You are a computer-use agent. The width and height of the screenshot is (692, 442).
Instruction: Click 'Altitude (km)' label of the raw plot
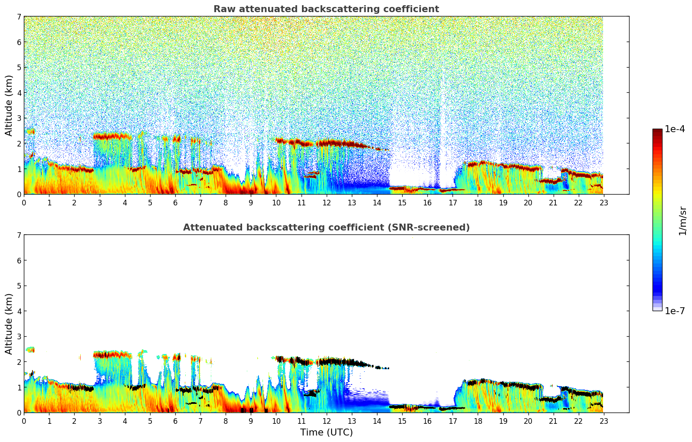pyautogui.click(x=9, y=105)
